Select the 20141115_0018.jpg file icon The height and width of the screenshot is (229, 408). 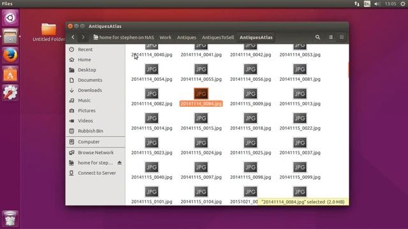(x=251, y=118)
